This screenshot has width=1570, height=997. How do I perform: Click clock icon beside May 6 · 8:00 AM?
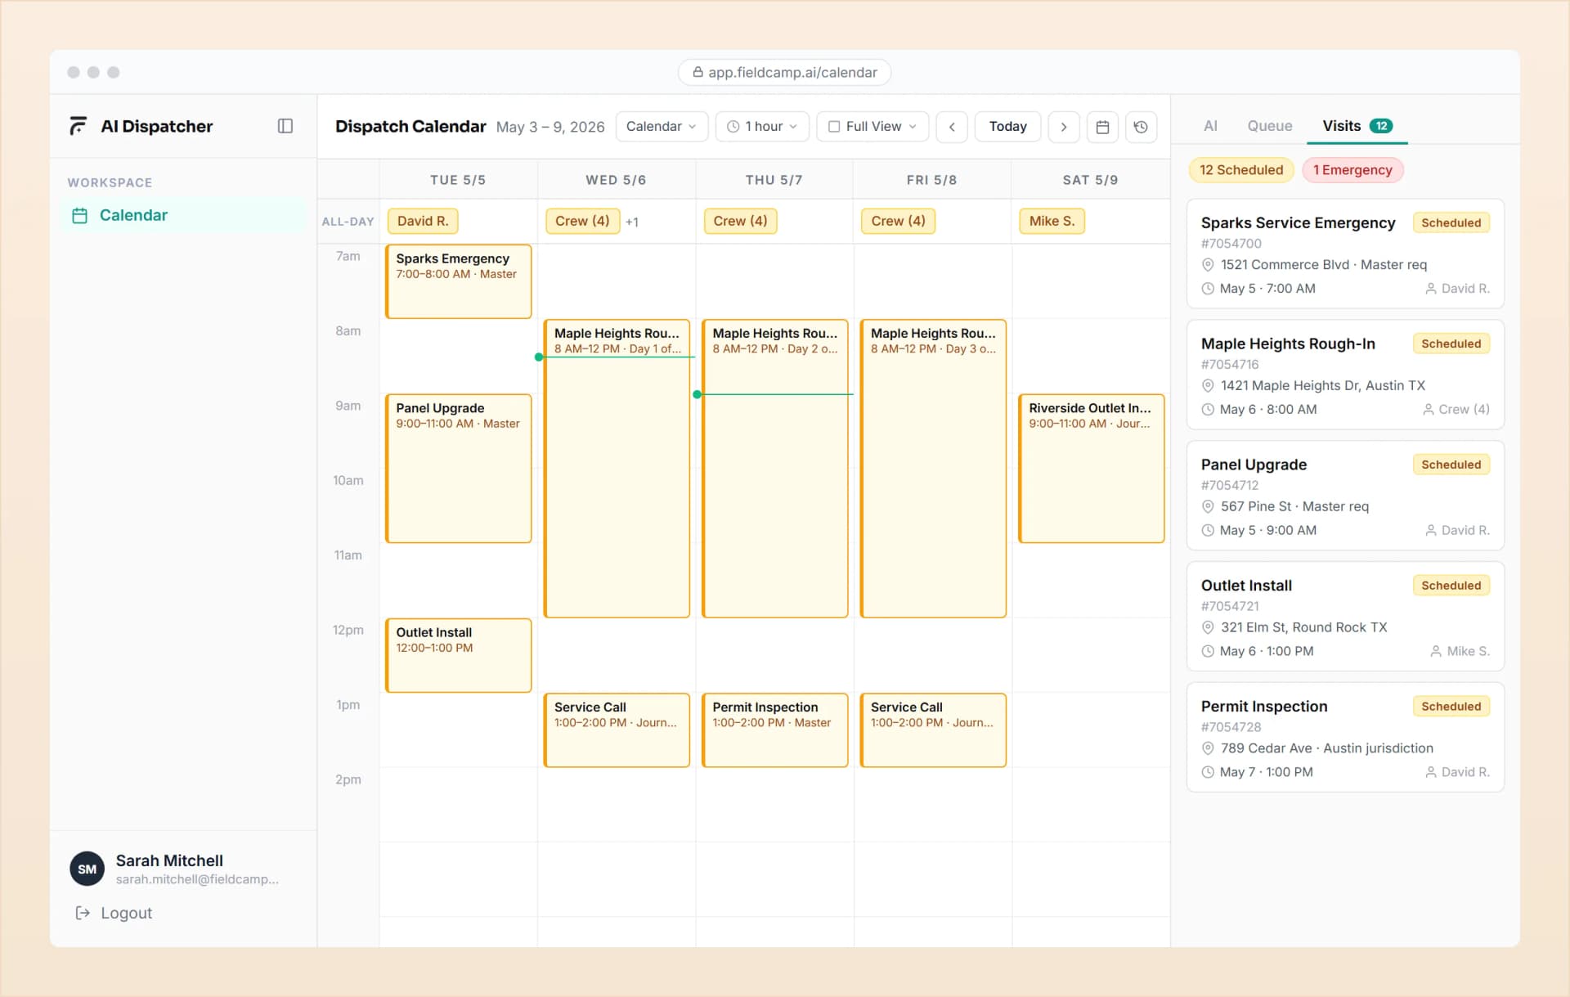click(1208, 410)
